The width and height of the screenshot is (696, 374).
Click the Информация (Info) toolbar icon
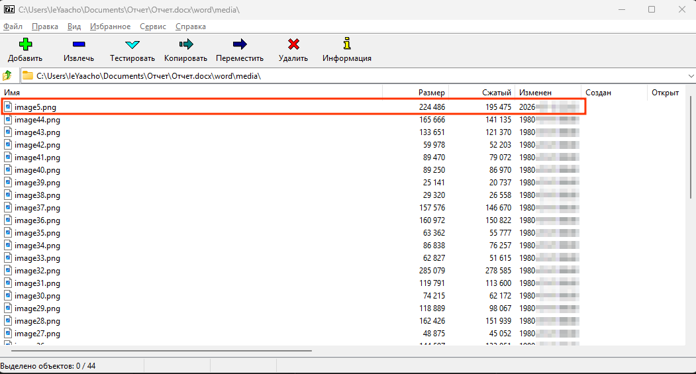pos(347,44)
